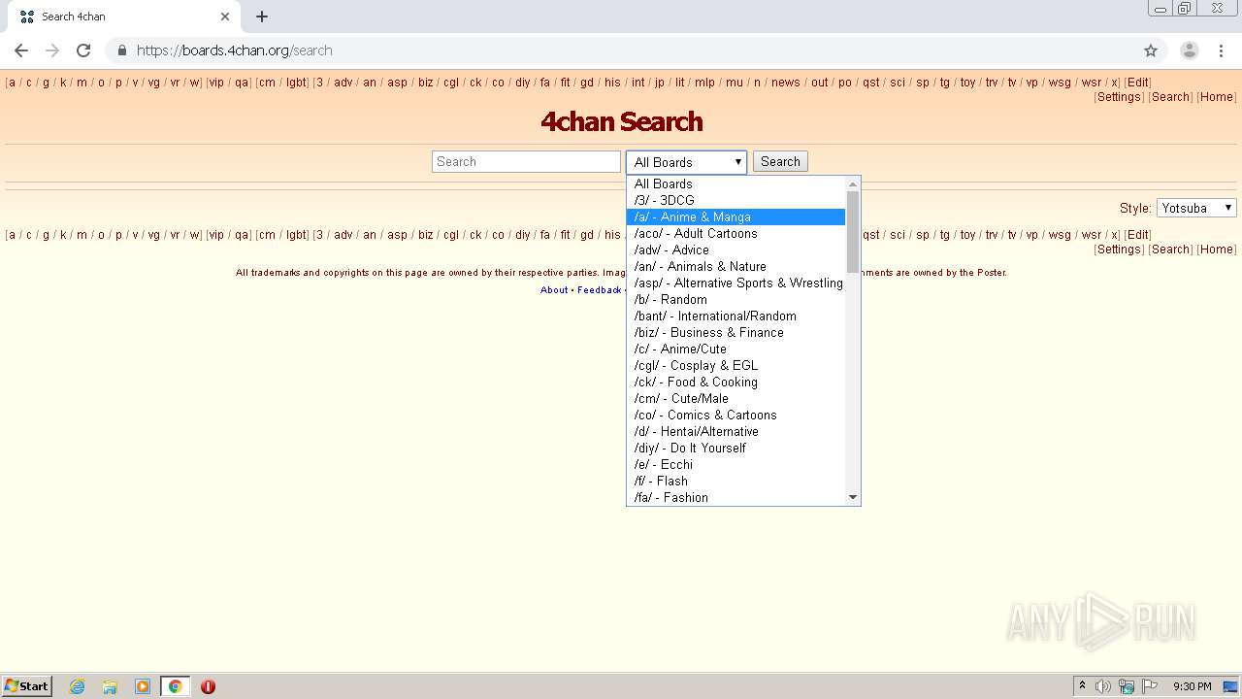
Task: Go to 'lgbt' board in top navigation
Action: coord(296,83)
